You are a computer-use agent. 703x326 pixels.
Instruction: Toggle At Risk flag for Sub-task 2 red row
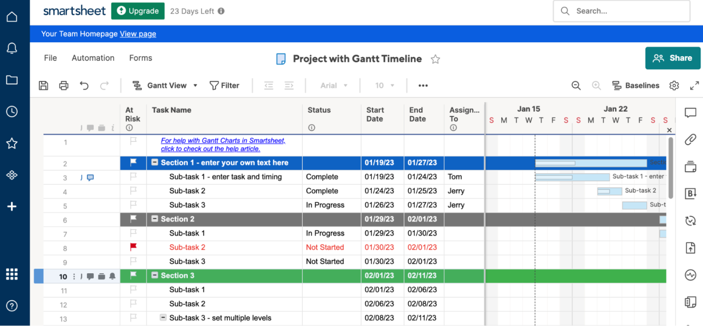point(133,247)
